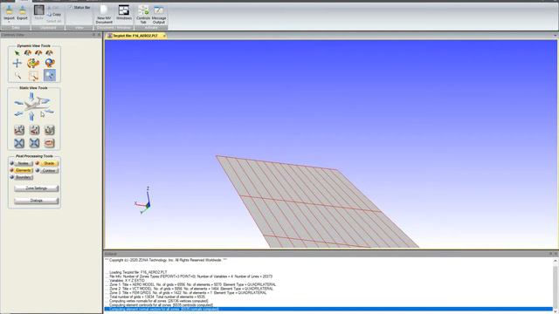
Task: Click the top view arrow above the airplane
Action: (x=31, y=96)
